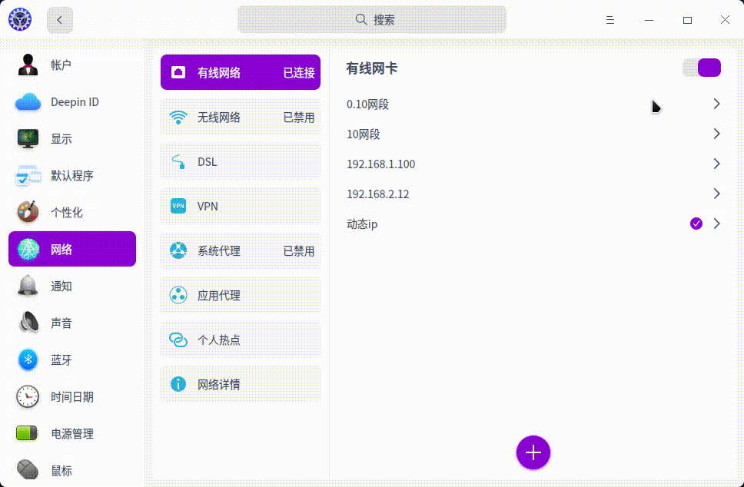
Task: Open settings for 192.168.1.100 connection
Action: click(716, 164)
